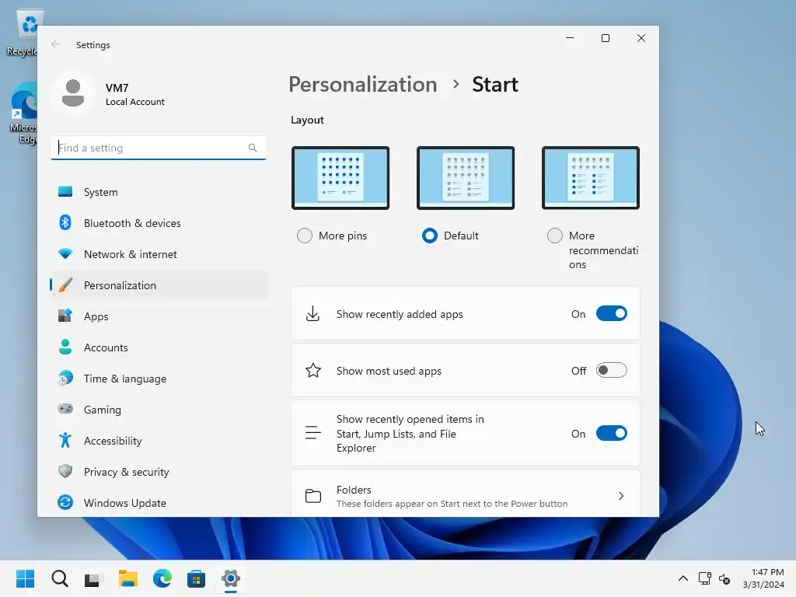This screenshot has height=597, width=796.
Task: Open Privacy & security settings
Action: (159, 472)
